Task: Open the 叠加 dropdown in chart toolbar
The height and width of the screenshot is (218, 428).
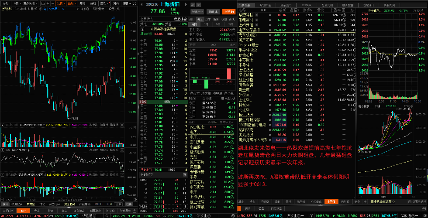Action: (x=72, y=3)
